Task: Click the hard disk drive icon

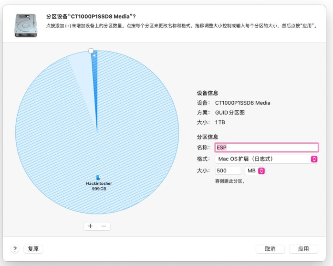Action: [26, 25]
